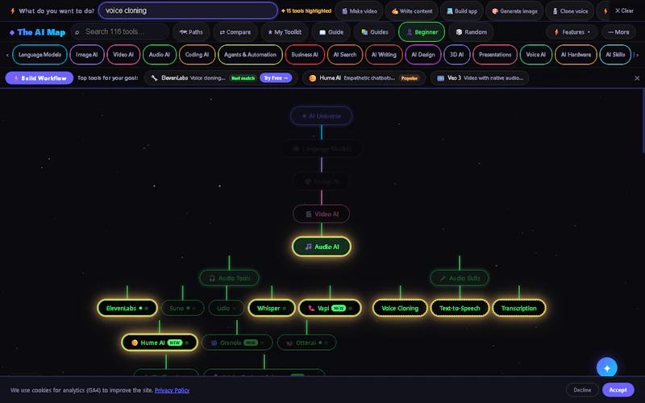
Task: Click the Make video clapper icon
Action: pyautogui.click(x=345, y=11)
